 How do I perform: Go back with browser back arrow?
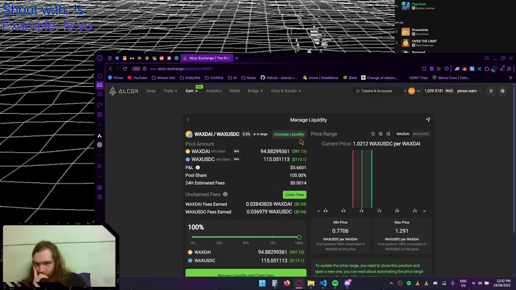pos(110,69)
